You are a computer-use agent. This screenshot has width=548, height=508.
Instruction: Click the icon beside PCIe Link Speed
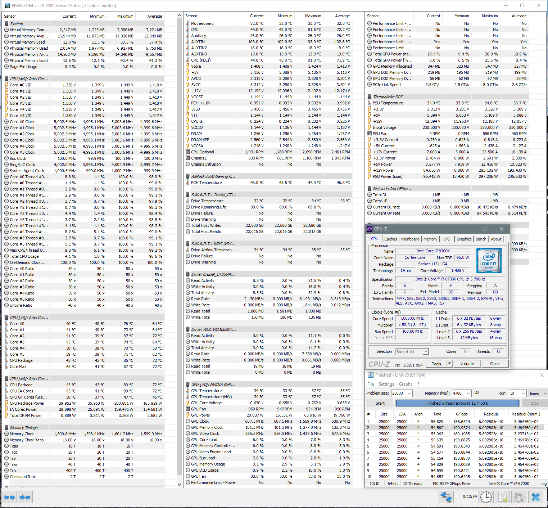369,85
